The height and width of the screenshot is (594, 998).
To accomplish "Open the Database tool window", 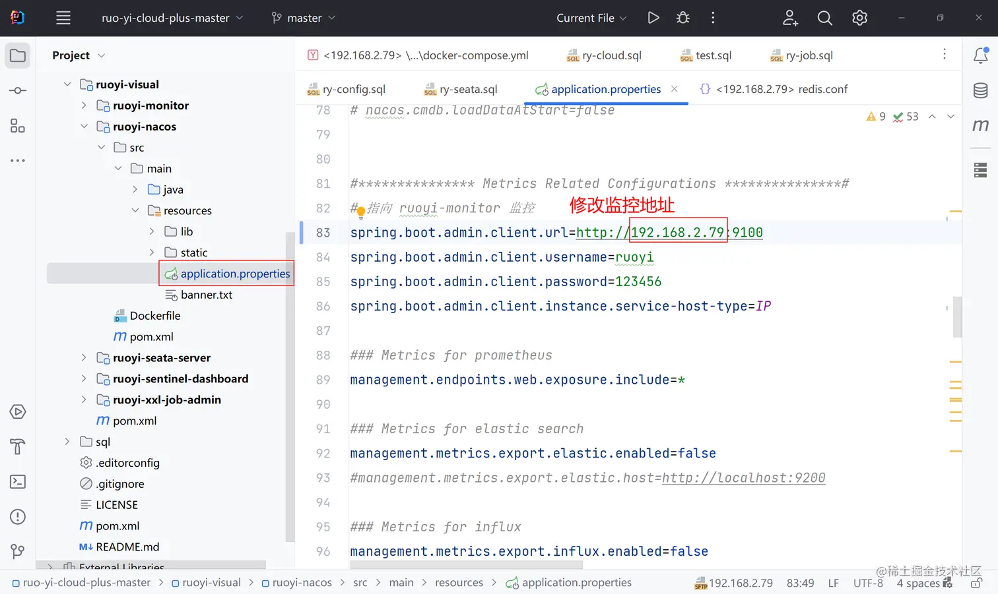I will tap(981, 90).
